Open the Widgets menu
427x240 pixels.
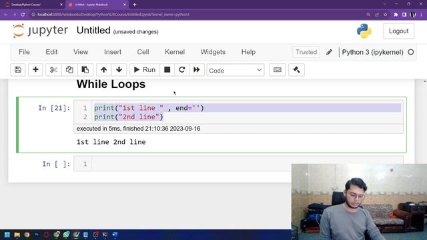coord(213,52)
